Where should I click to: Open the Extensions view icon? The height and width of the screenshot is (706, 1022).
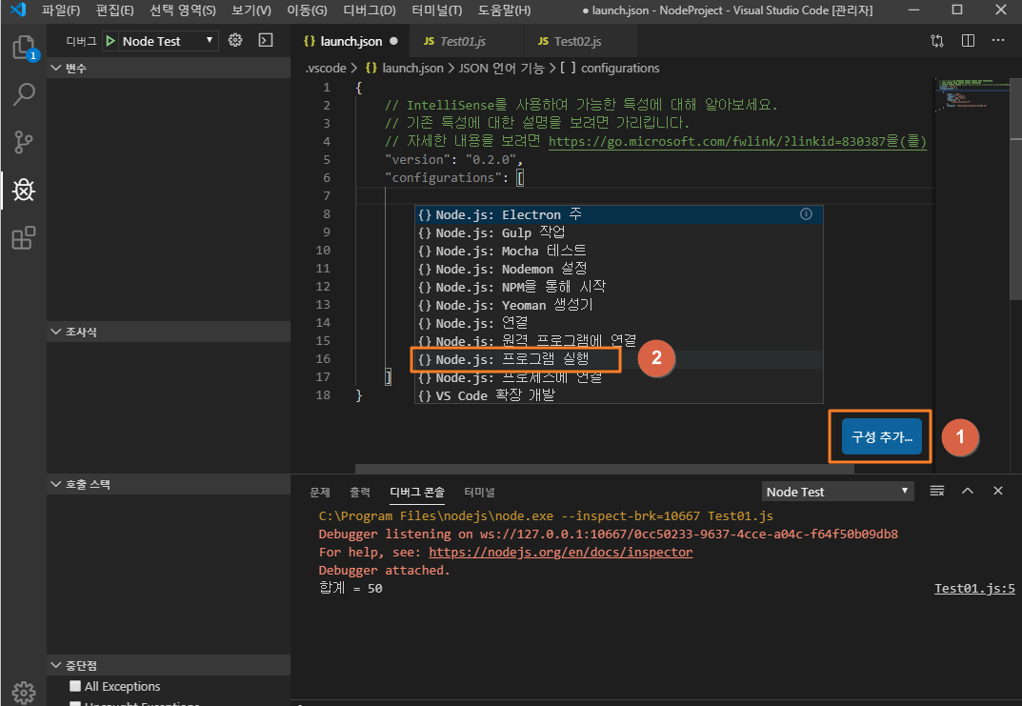pos(24,238)
